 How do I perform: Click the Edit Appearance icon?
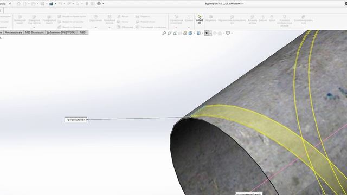(x=215, y=33)
